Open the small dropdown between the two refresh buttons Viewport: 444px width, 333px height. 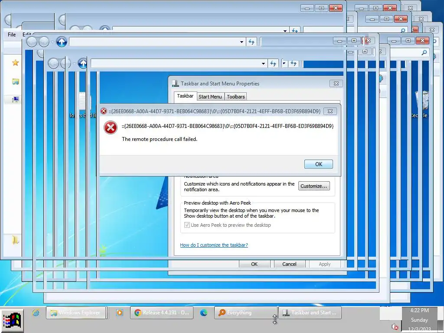[284, 63]
